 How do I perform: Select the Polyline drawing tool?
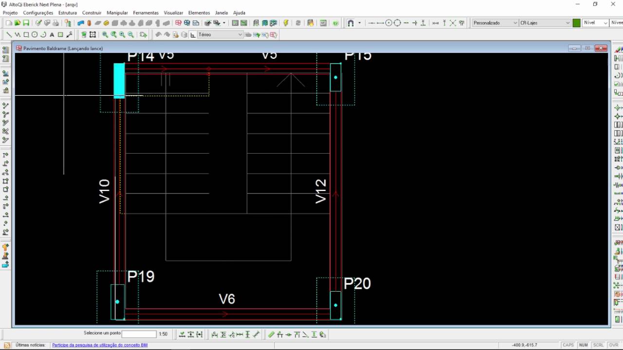18,35
